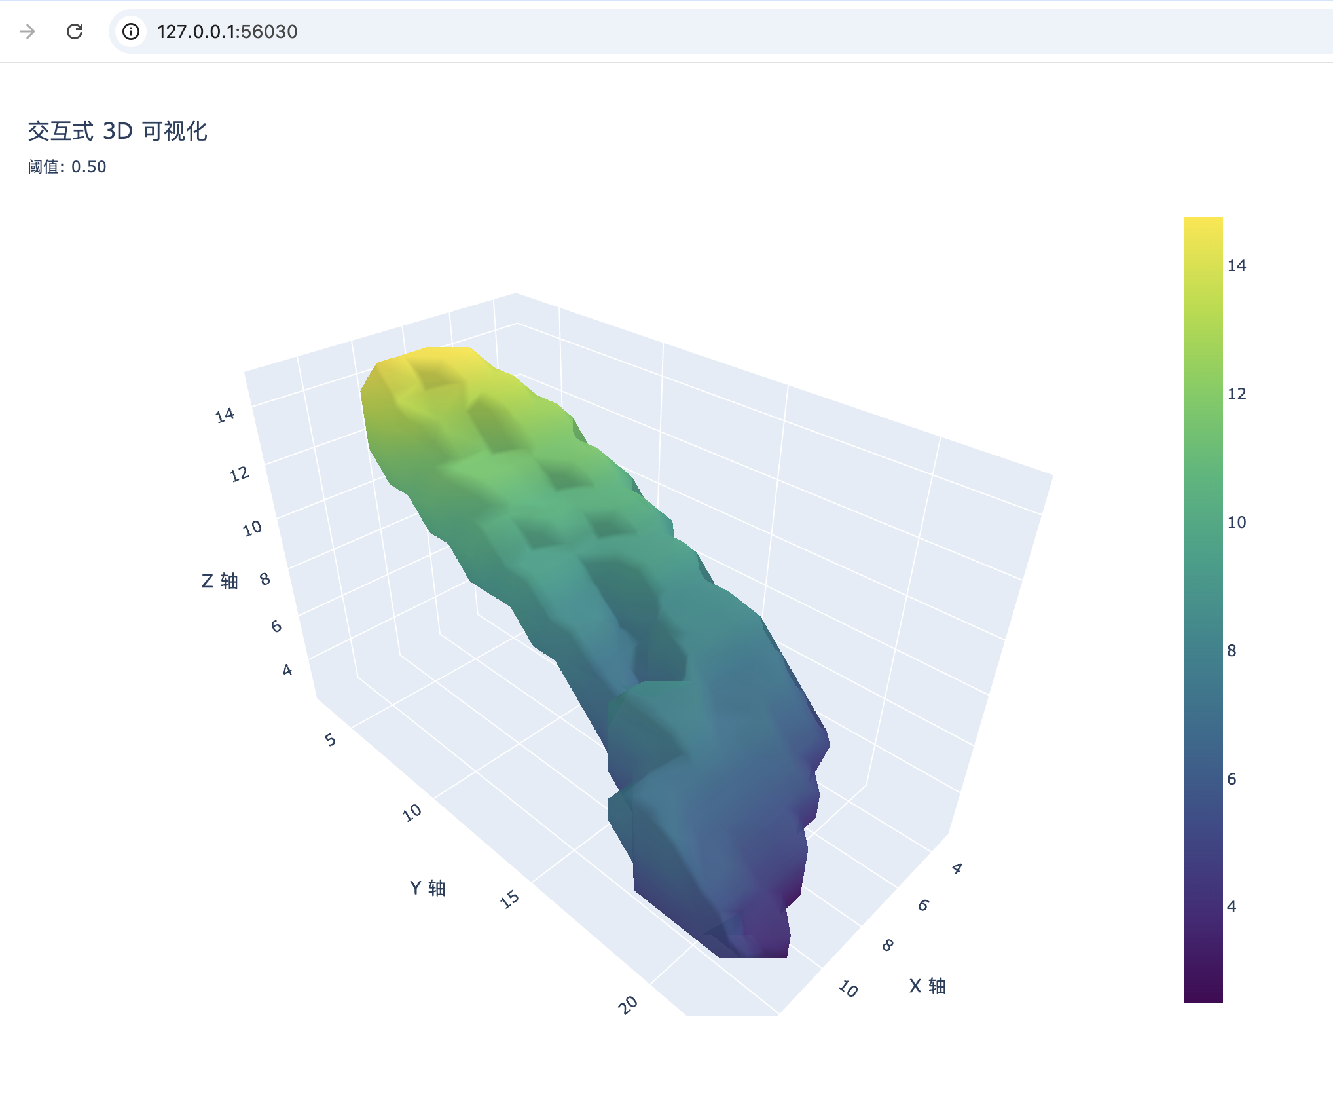Click the Y axis tick label 5
Image resolution: width=1333 pixels, height=1095 pixels.
(x=330, y=740)
